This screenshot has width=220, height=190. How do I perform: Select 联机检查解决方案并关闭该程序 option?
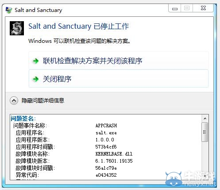pyautogui.click(x=119, y=61)
